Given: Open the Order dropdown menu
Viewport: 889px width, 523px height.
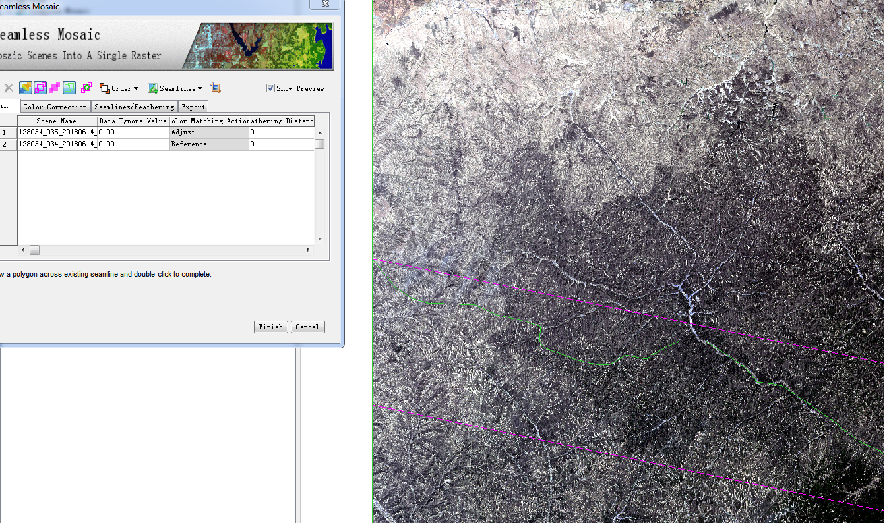Looking at the screenshot, I should 119,88.
